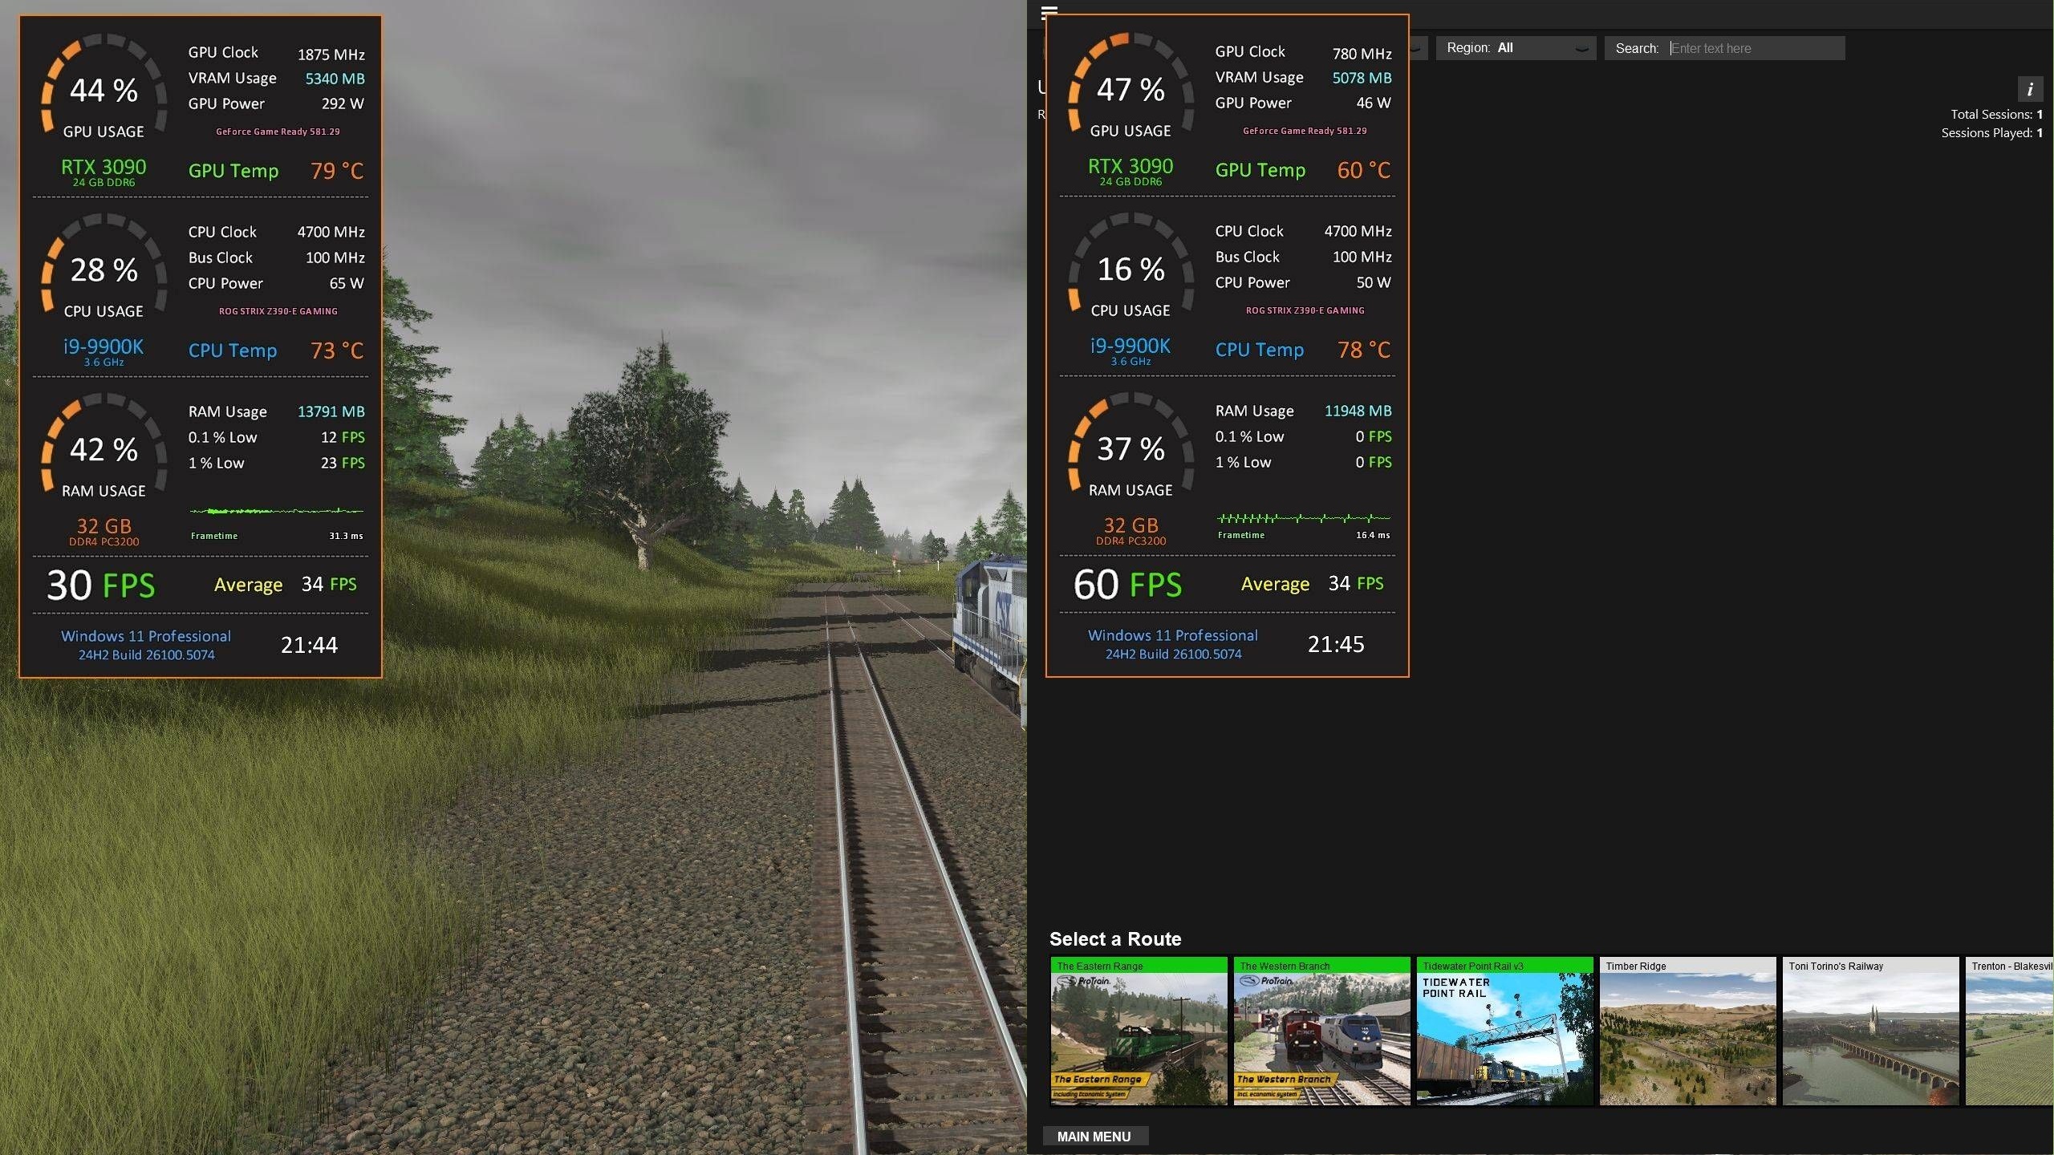Screen dimensions: 2054x1155
Task: Click the 16.4 ms frametime value
Action: 1373,535
